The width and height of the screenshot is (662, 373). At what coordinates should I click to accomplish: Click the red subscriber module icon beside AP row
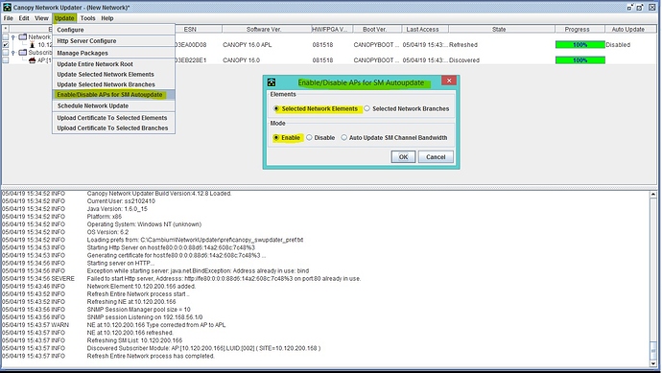(x=32, y=60)
